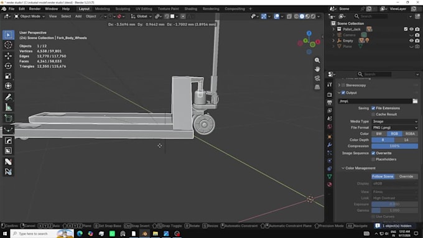The height and width of the screenshot is (238, 423).
Task: Click the Follow Scene button
Action: (383, 176)
